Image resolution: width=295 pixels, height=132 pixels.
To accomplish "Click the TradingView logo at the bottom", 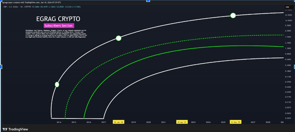I will pos(15,129).
